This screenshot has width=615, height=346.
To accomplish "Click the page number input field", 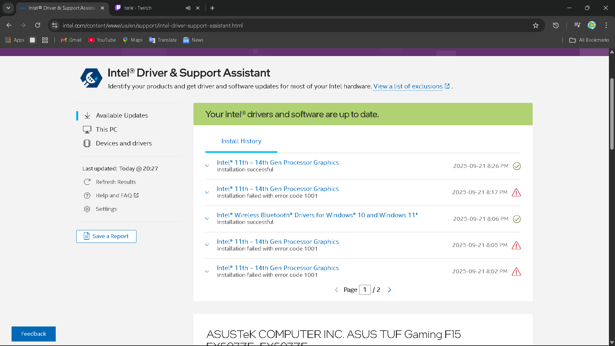I will coord(365,290).
